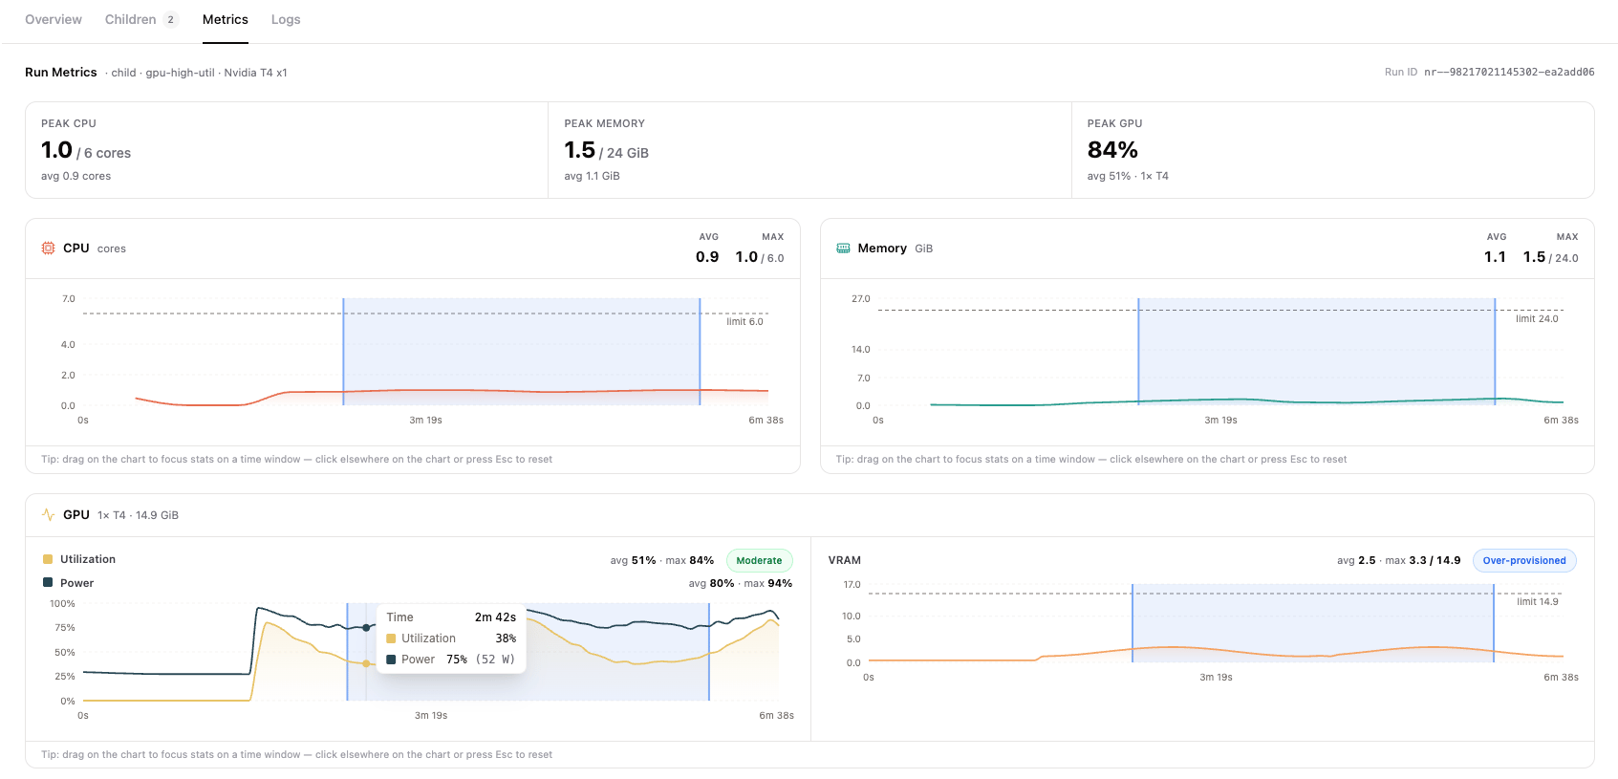Viewport: 1618px width, 779px height.
Task: Click the PEAK GPU 84% value
Action: click(1112, 150)
